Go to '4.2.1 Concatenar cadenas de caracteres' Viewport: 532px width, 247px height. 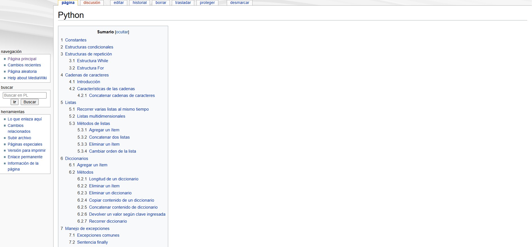116,95
